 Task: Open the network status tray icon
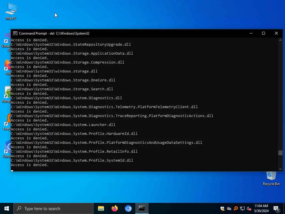(242, 208)
